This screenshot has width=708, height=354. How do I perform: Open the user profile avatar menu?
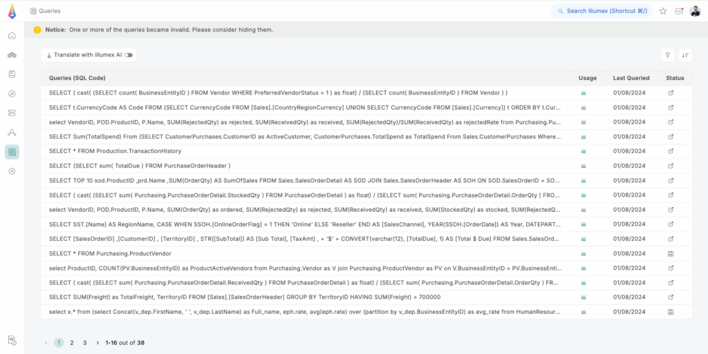[x=695, y=11]
